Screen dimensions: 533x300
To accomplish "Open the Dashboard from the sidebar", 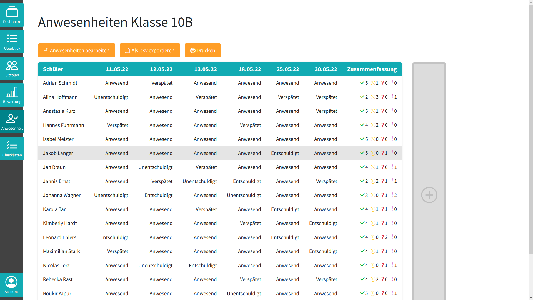I will click(x=12, y=15).
